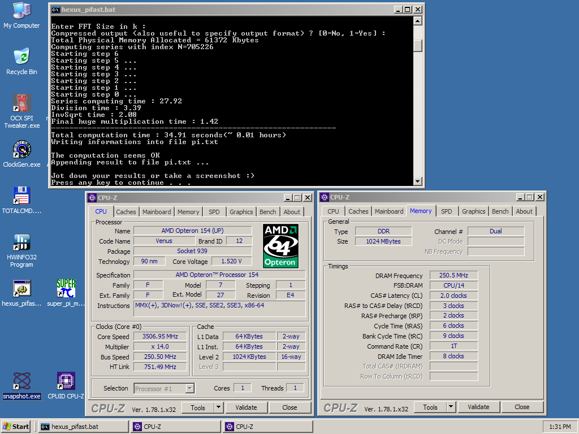This screenshot has width=579, height=434.
Task: Click Validate in left CPU-Z window
Action: [x=247, y=407]
